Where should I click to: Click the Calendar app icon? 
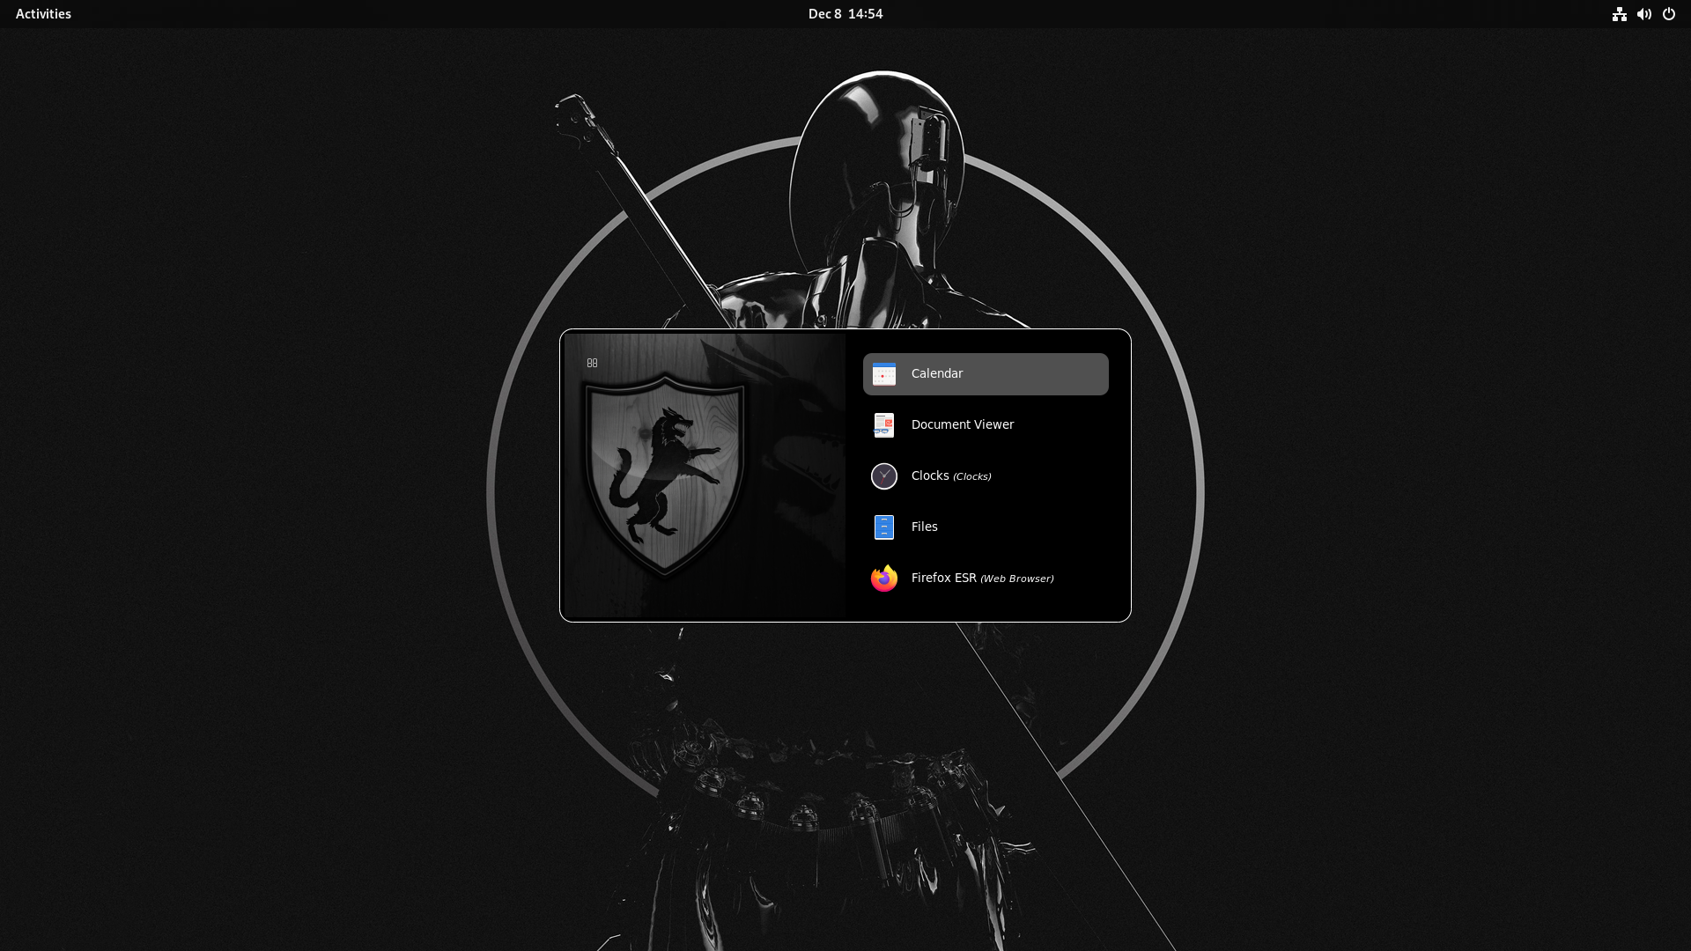coord(883,374)
